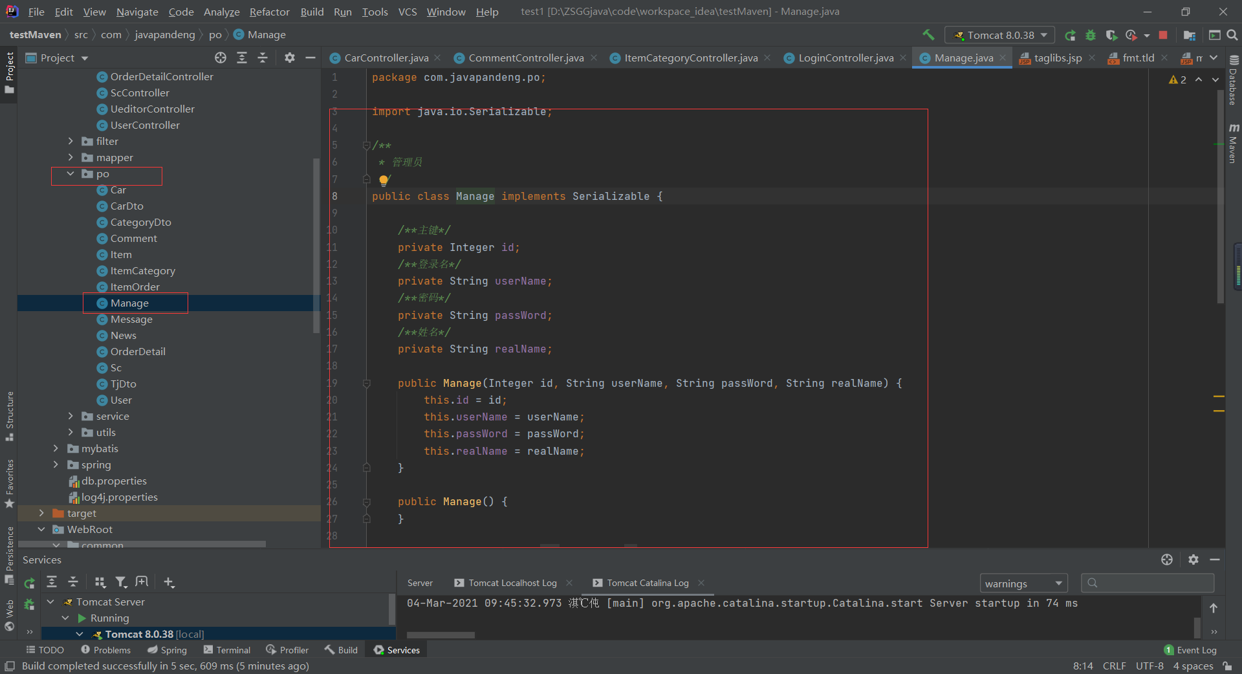Screen dimensions: 1242x674
Task: Open the warnings log level dropdown
Action: click(x=1023, y=583)
